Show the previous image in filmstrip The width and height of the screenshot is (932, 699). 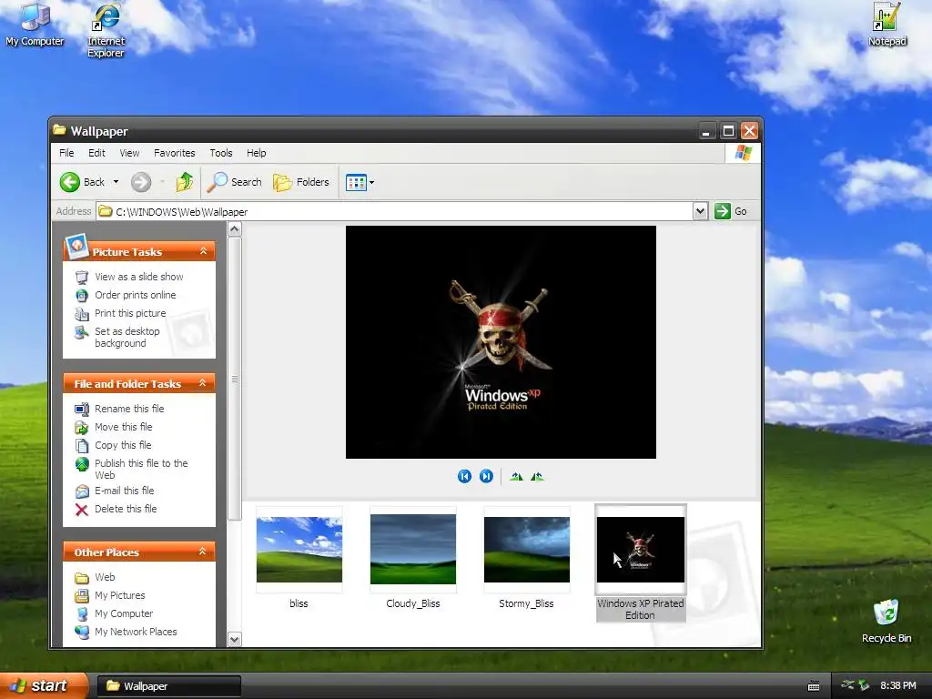(x=464, y=476)
